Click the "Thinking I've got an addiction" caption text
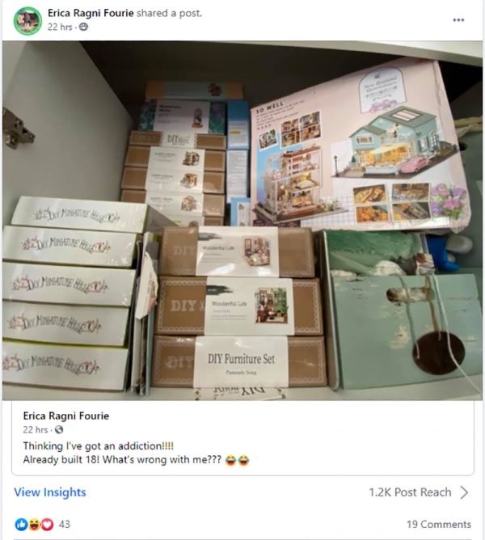 coord(99,445)
